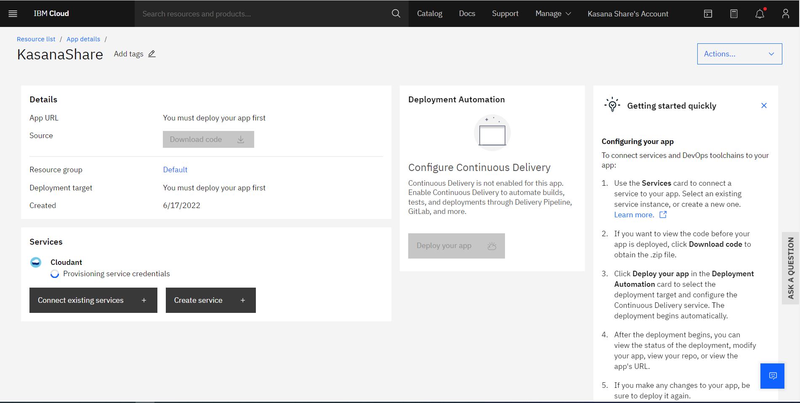Expand the Actions dropdown
Viewport: 800px width, 403px height.
[739, 54]
